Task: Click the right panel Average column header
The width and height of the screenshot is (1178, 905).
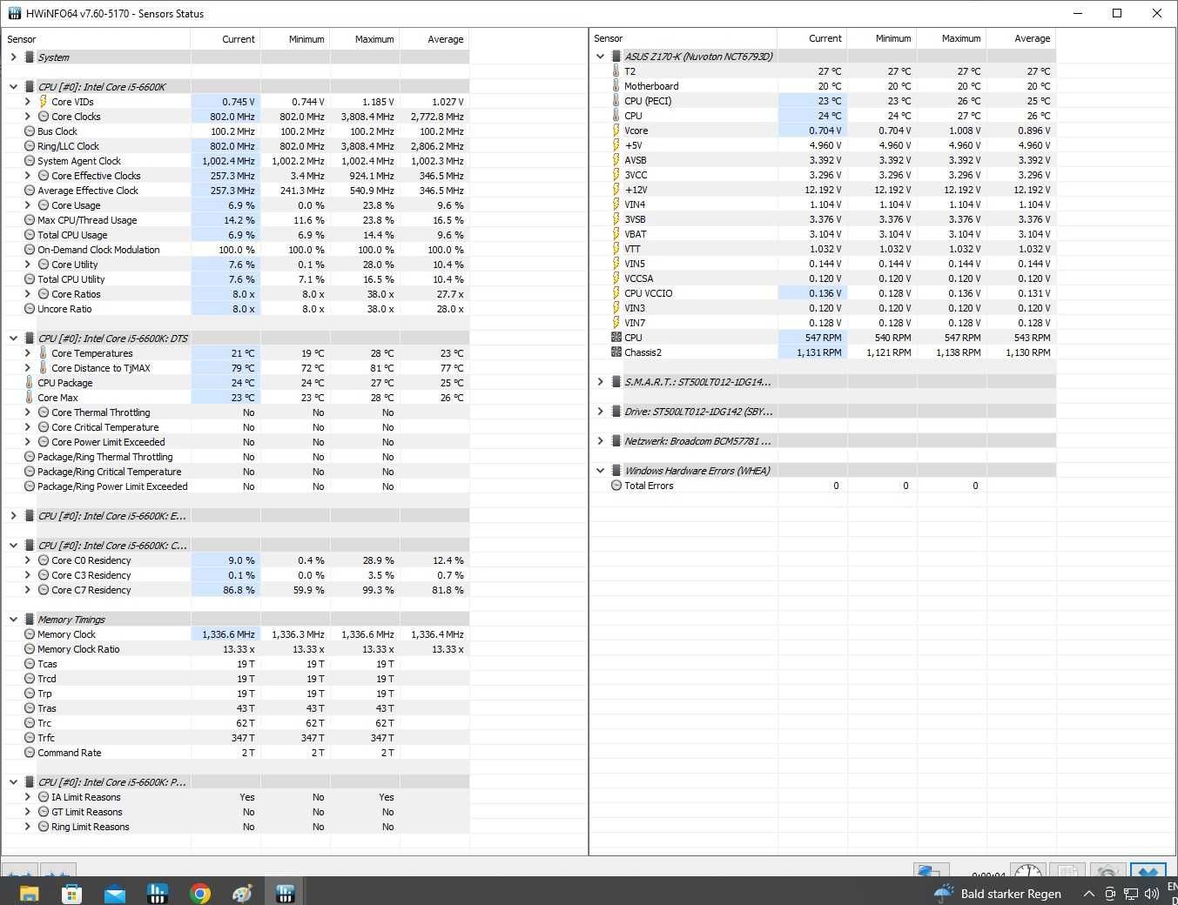Action: point(1021,38)
